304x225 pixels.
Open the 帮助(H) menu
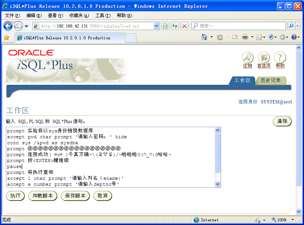click(124, 16)
